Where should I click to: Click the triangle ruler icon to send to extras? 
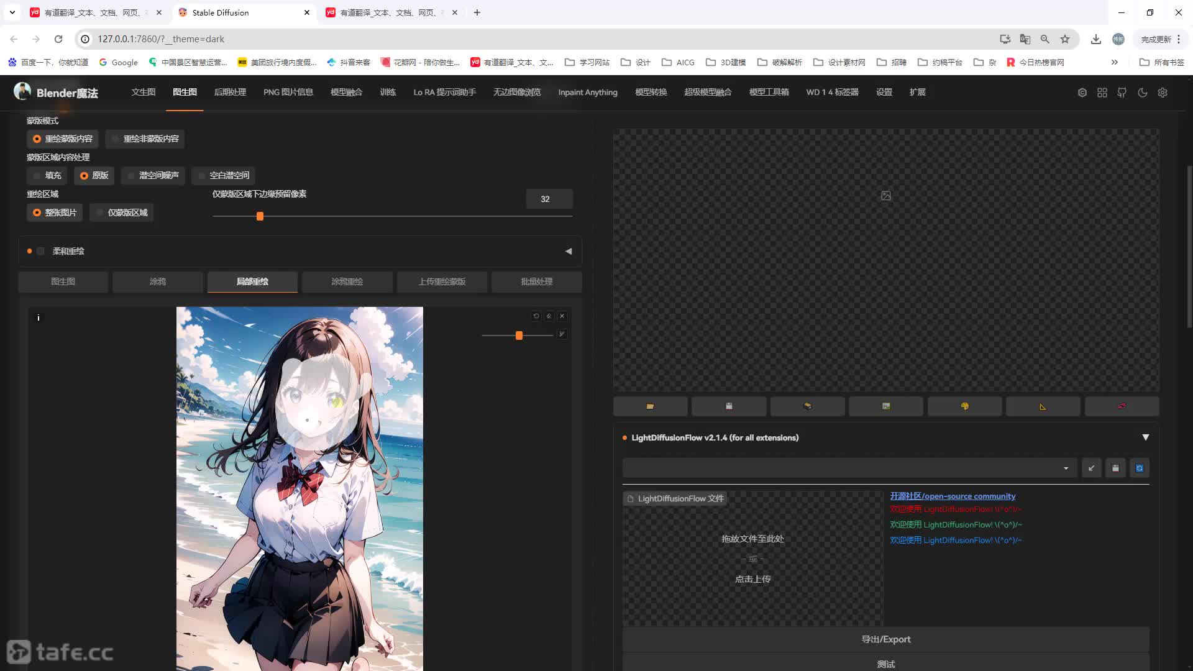(x=1043, y=406)
